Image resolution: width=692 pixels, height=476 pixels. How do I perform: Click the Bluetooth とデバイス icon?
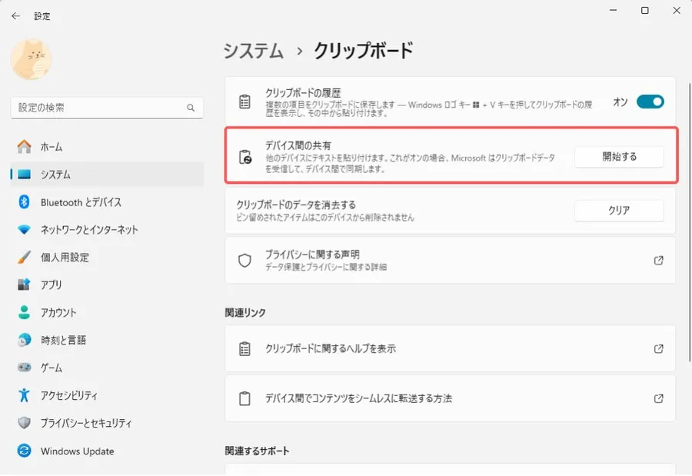coord(24,202)
